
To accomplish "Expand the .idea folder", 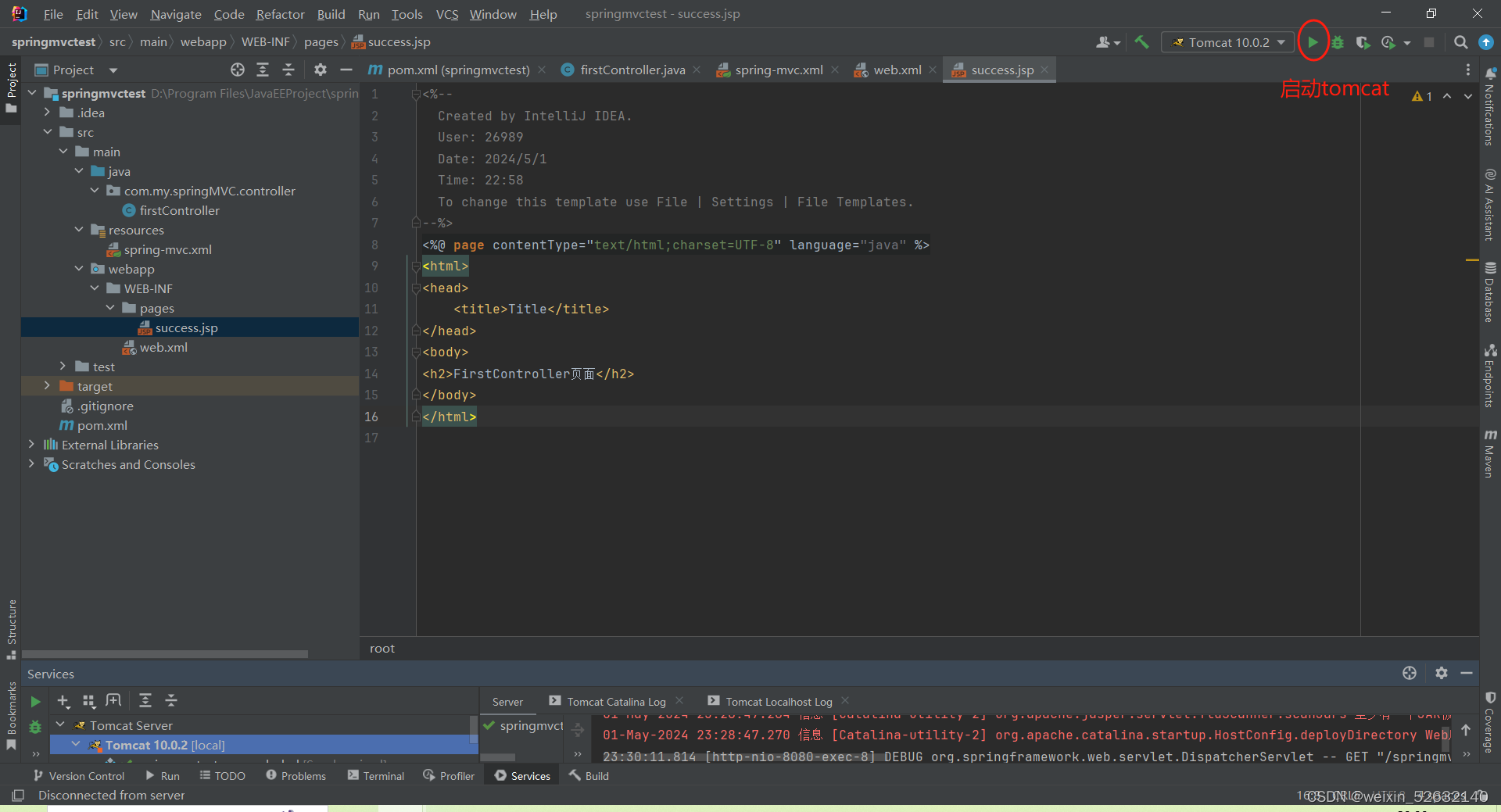I will (48, 113).
